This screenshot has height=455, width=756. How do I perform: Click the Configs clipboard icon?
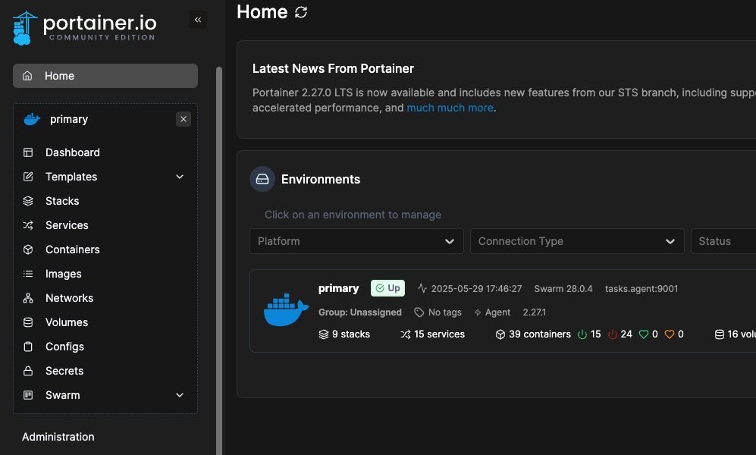(x=28, y=347)
